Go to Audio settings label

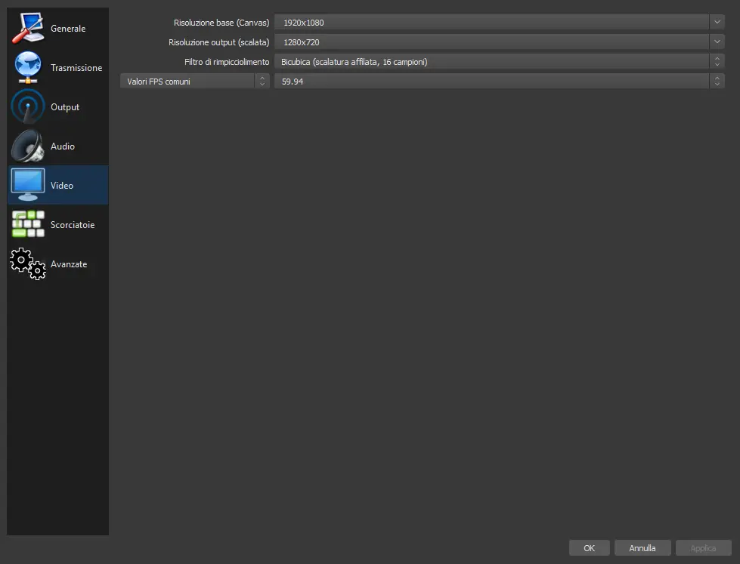click(x=63, y=146)
